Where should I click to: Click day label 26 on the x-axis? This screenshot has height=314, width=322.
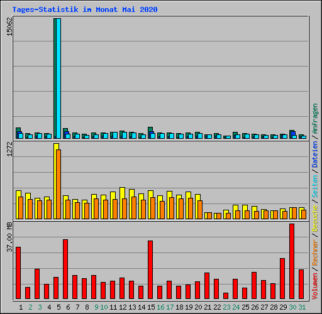(x=255, y=307)
